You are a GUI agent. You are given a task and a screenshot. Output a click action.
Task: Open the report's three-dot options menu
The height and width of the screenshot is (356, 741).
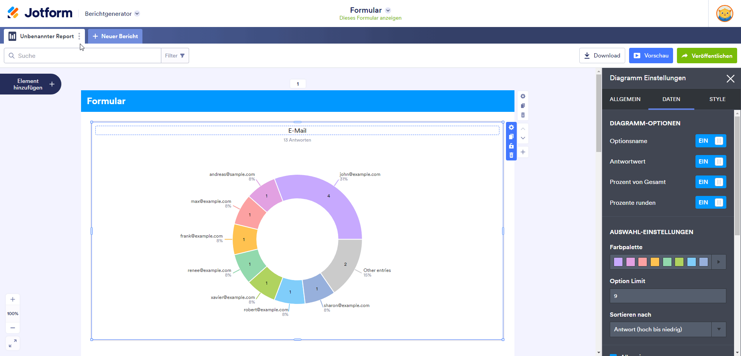79,36
